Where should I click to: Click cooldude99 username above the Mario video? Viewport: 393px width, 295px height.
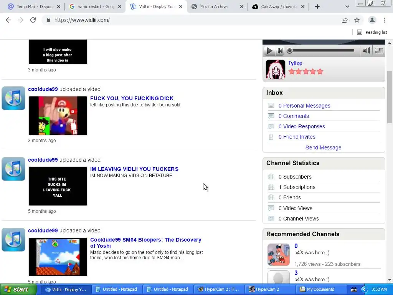click(43, 89)
